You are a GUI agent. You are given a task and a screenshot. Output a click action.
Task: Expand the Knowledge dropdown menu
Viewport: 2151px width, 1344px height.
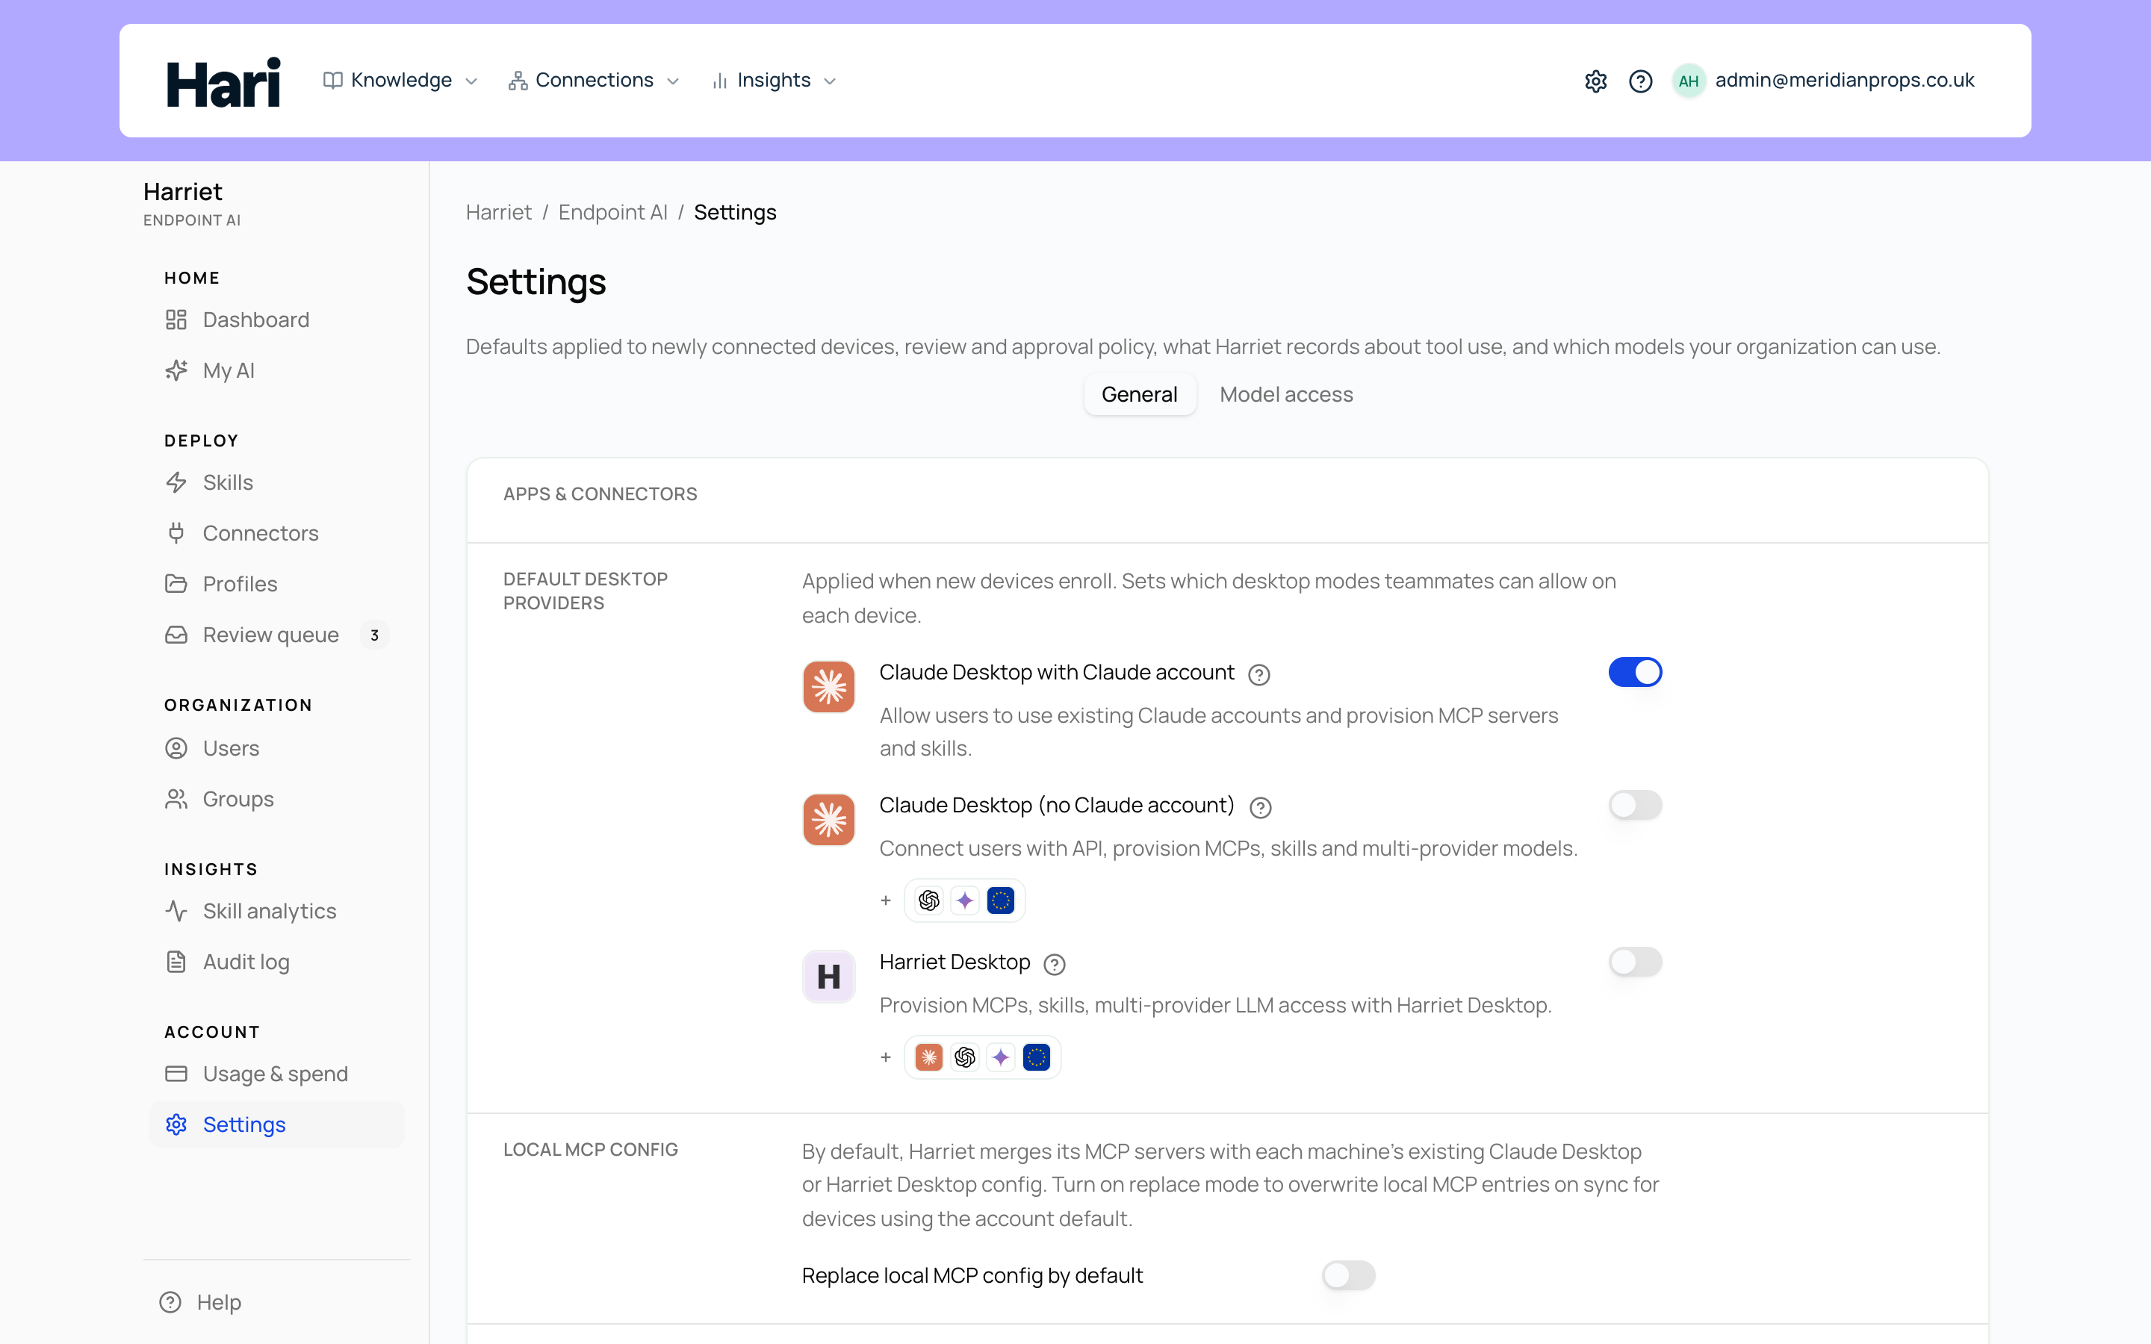[x=401, y=81]
